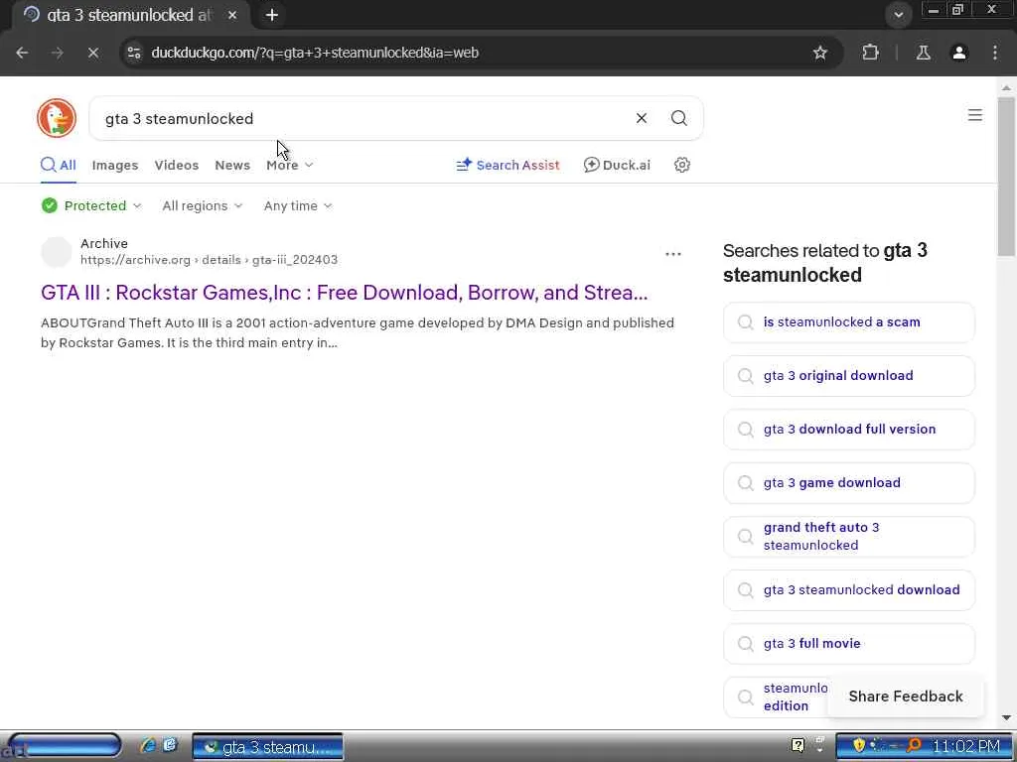Click the DuckDuckGo logo
Viewport: 1017px width, 762px height.
click(57, 118)
